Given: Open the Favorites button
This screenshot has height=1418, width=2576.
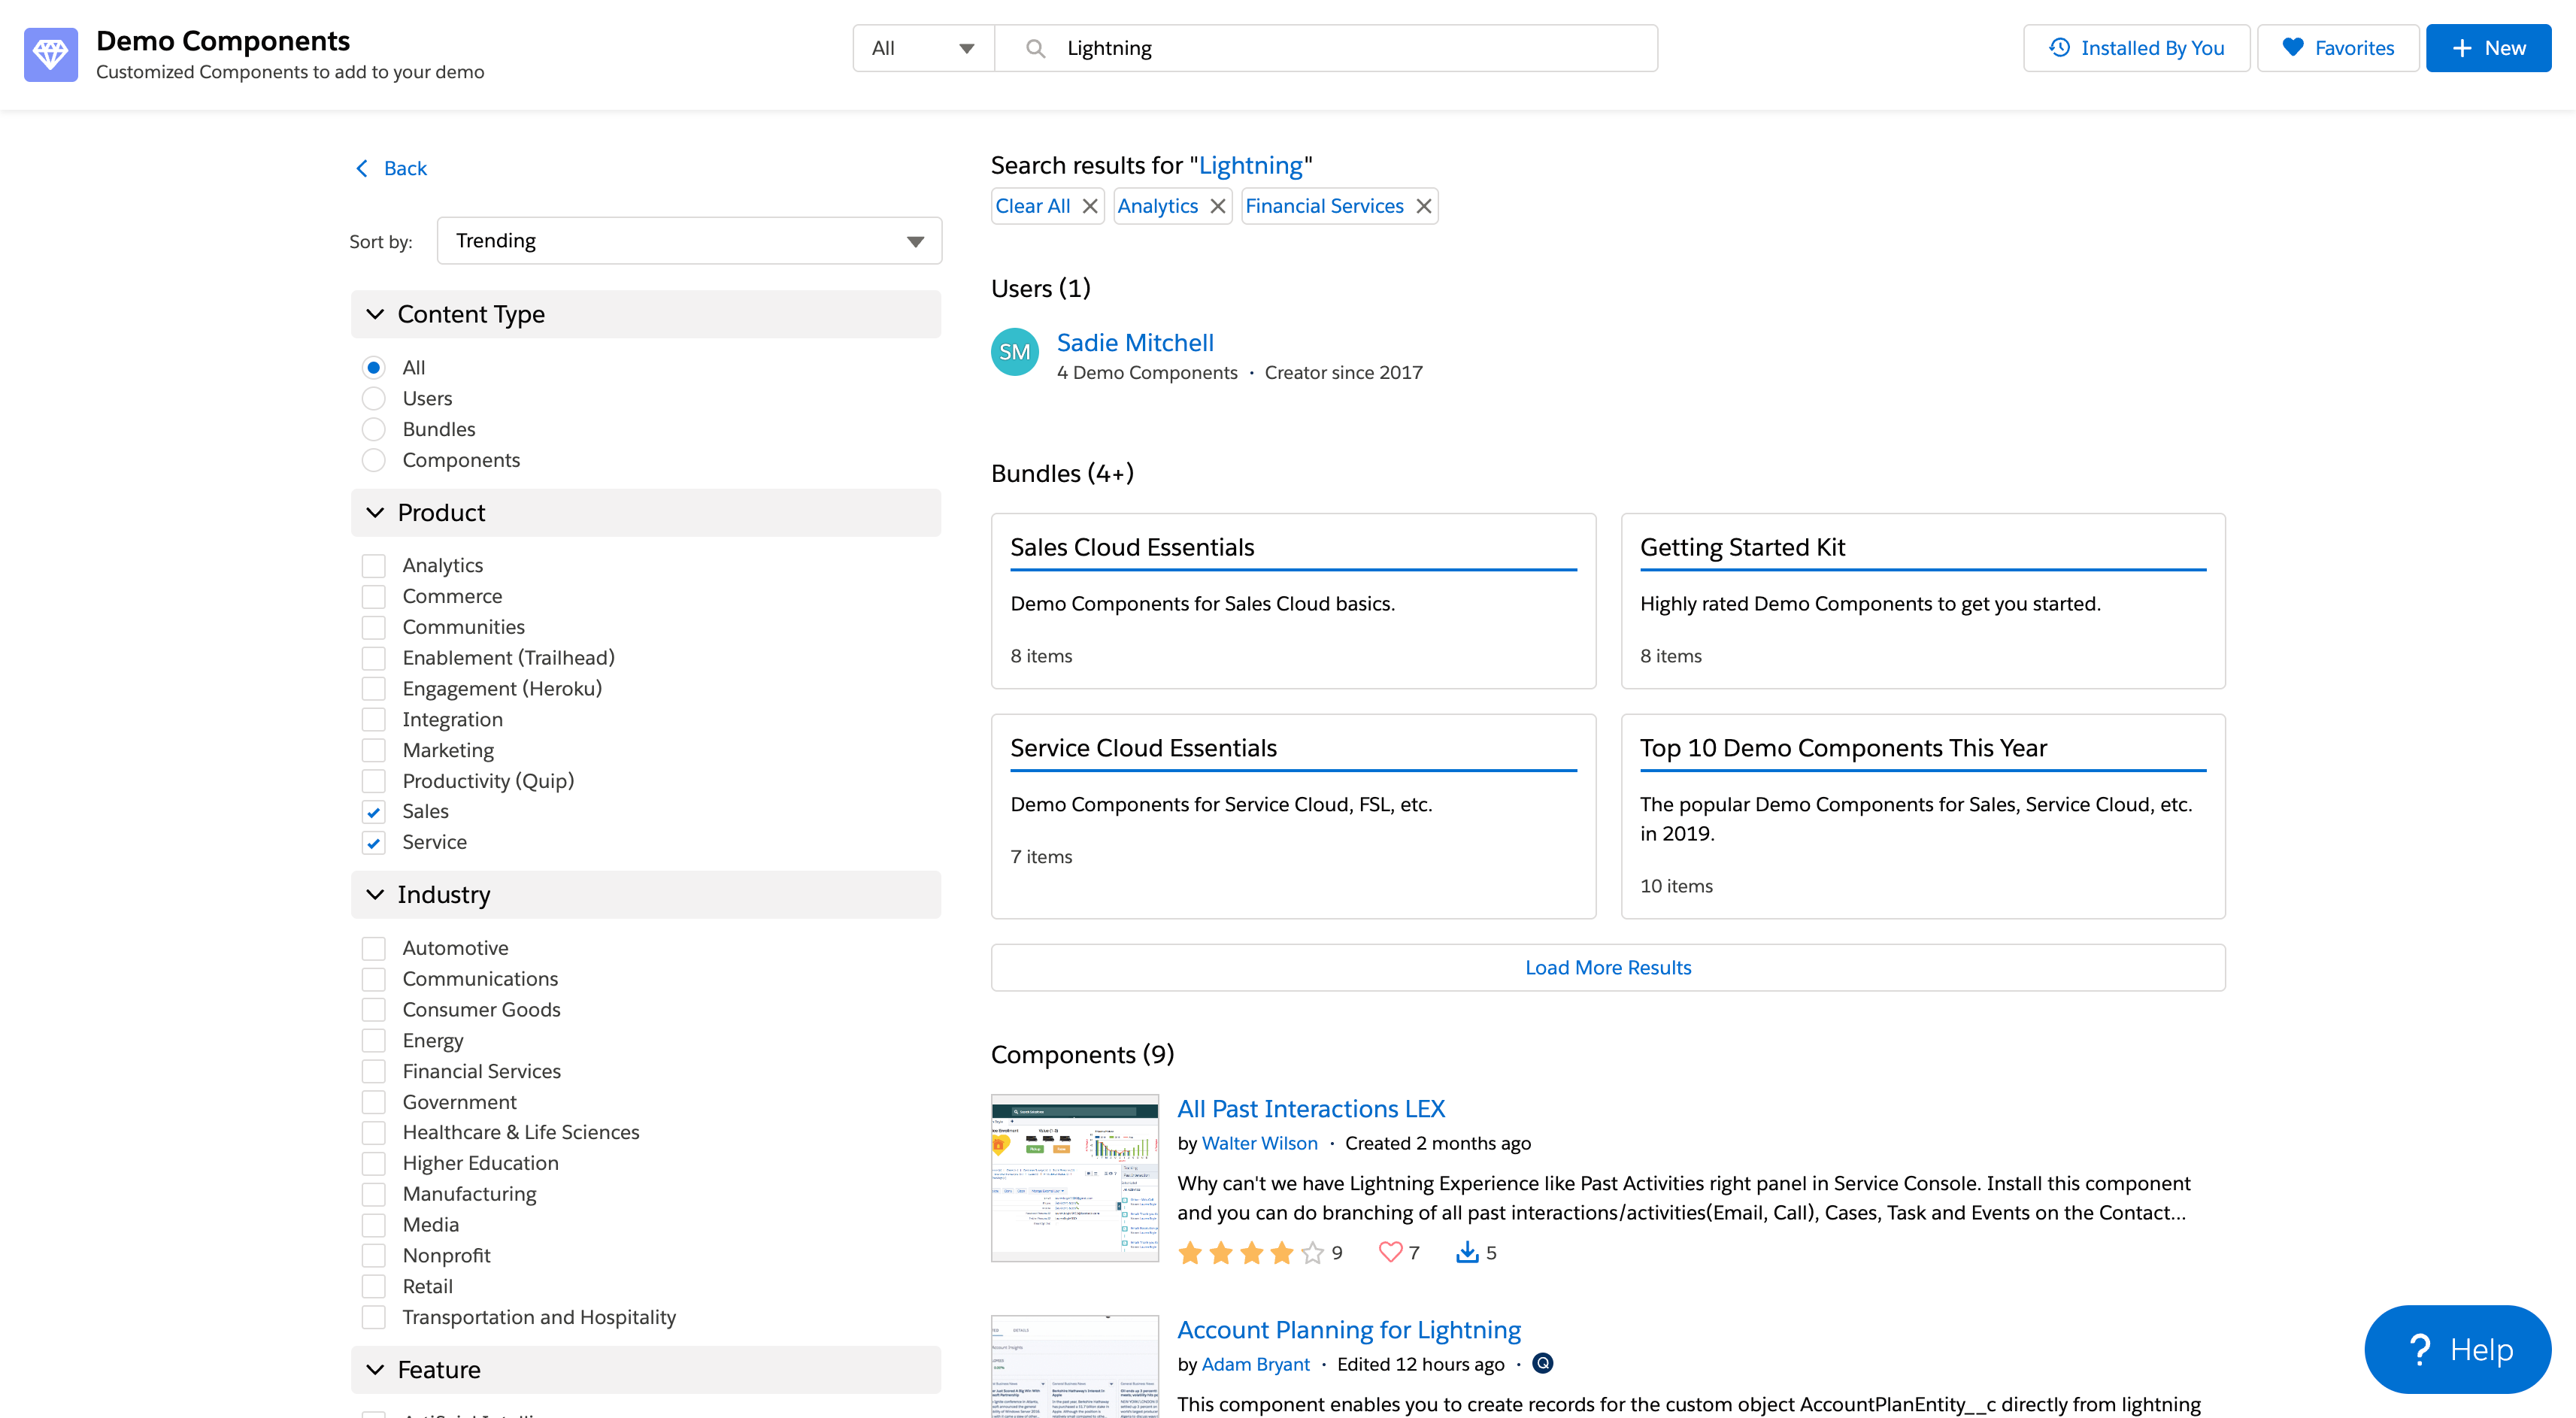Looking at the screenshot, I should pos(2337,48).
